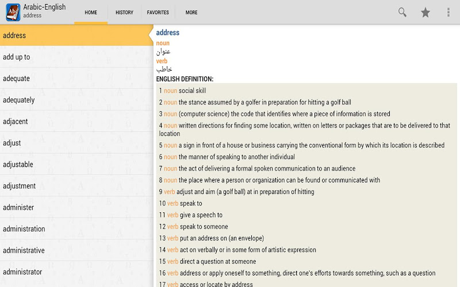Open the History tab

(124, 12)
